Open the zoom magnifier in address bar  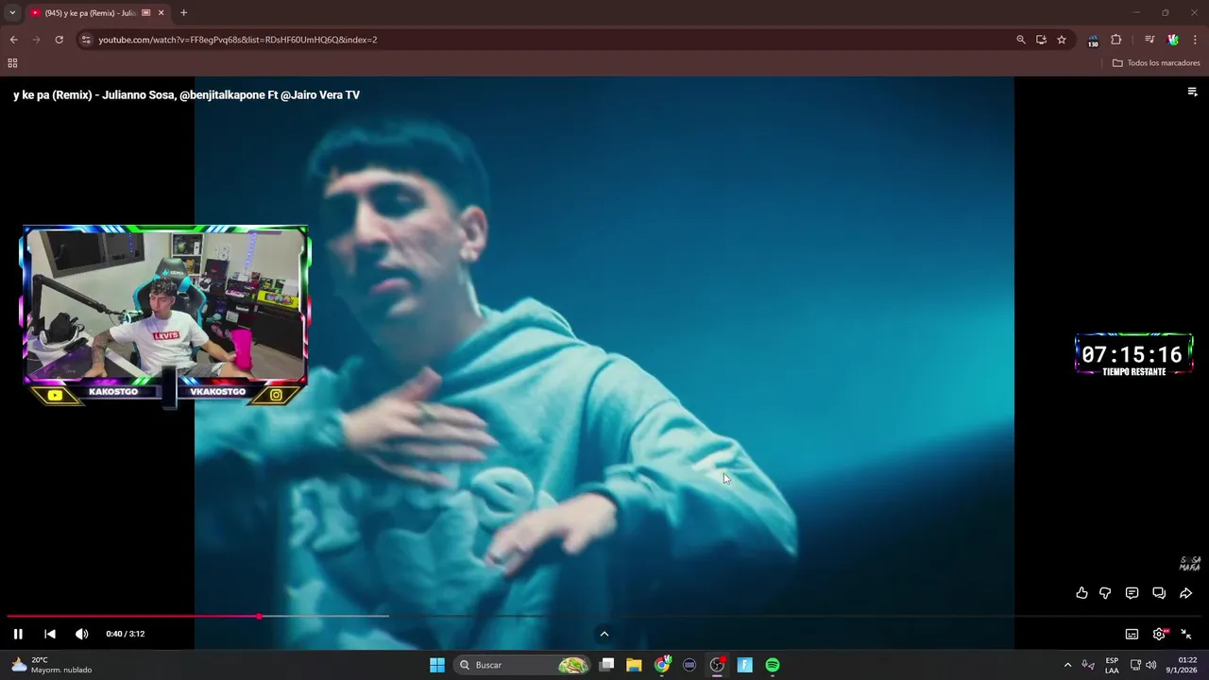1021,40
